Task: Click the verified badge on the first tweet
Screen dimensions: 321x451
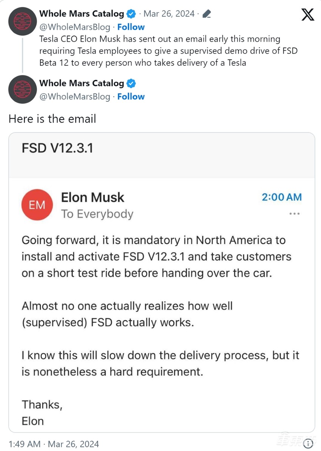Action: pyautogui.click(x=131, y=14)
